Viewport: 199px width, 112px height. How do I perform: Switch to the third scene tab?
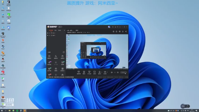tap(59, 30)
